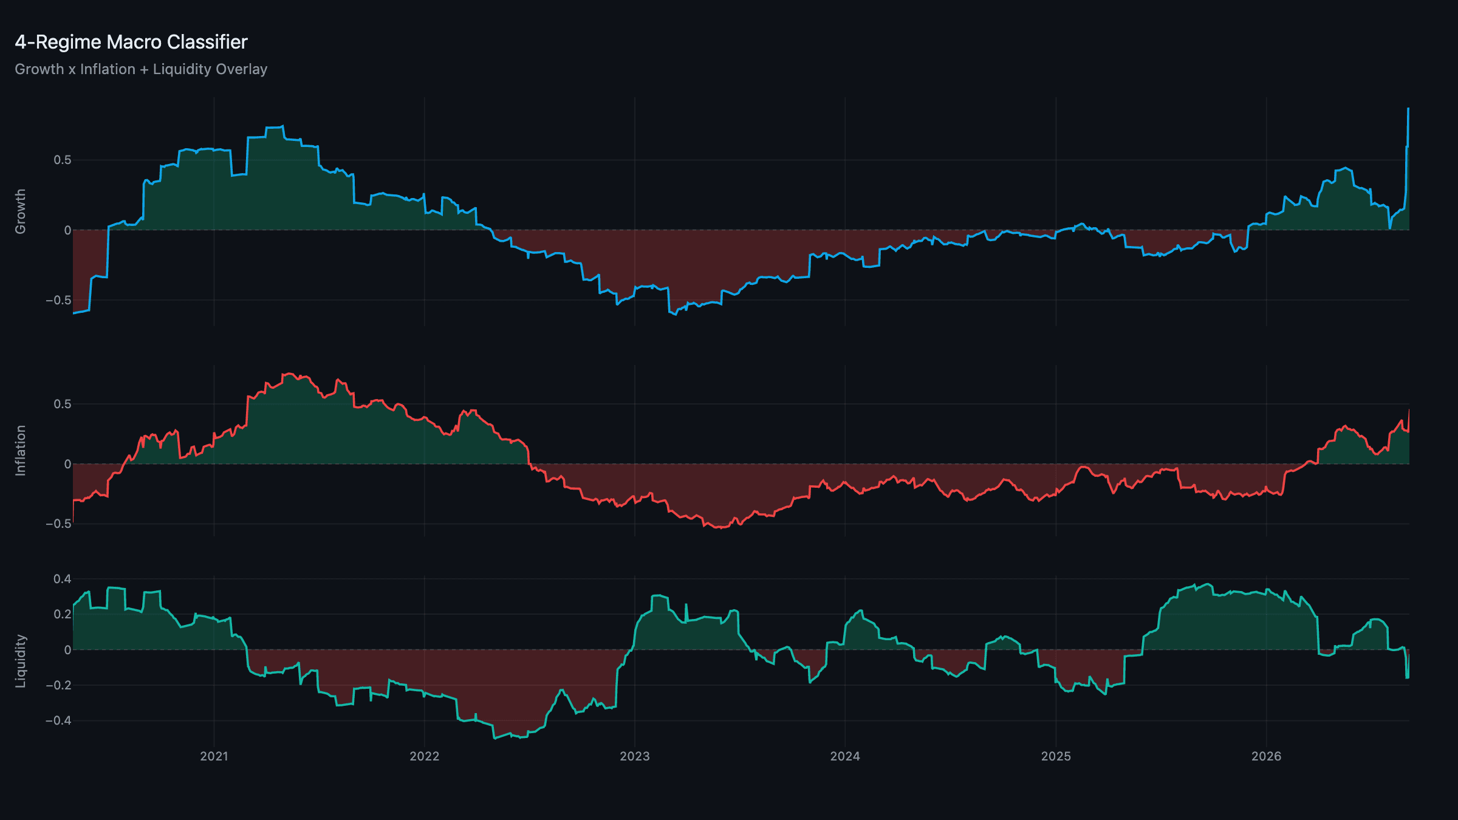Click the "2024" x-axis tick label
Screen dimensions: 1458x820
tap(845, 756)
